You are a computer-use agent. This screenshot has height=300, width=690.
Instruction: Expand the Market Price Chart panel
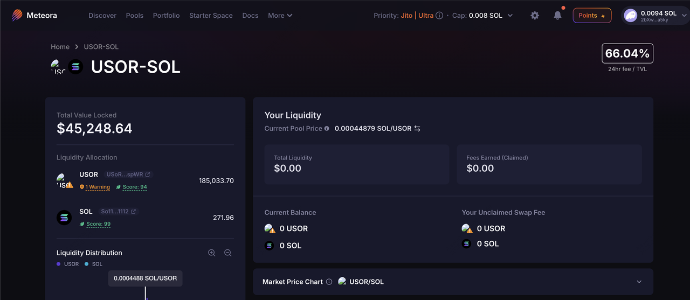tap(639, 282)
